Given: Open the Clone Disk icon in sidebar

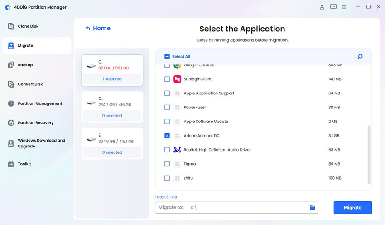Looking at the screenshot, I should (x=11, y=26).
